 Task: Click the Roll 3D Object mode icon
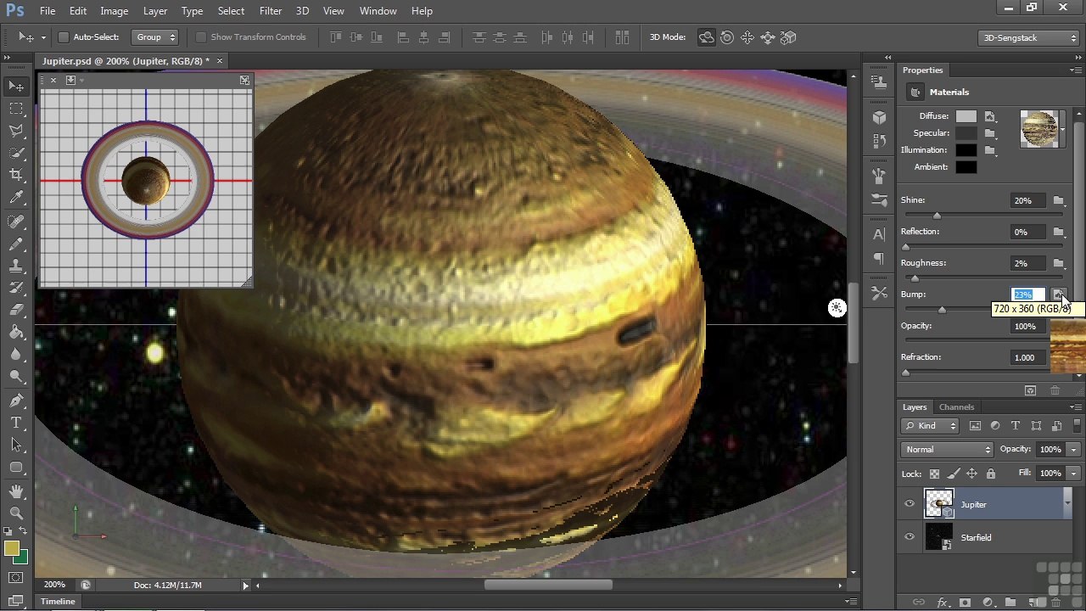727,37
